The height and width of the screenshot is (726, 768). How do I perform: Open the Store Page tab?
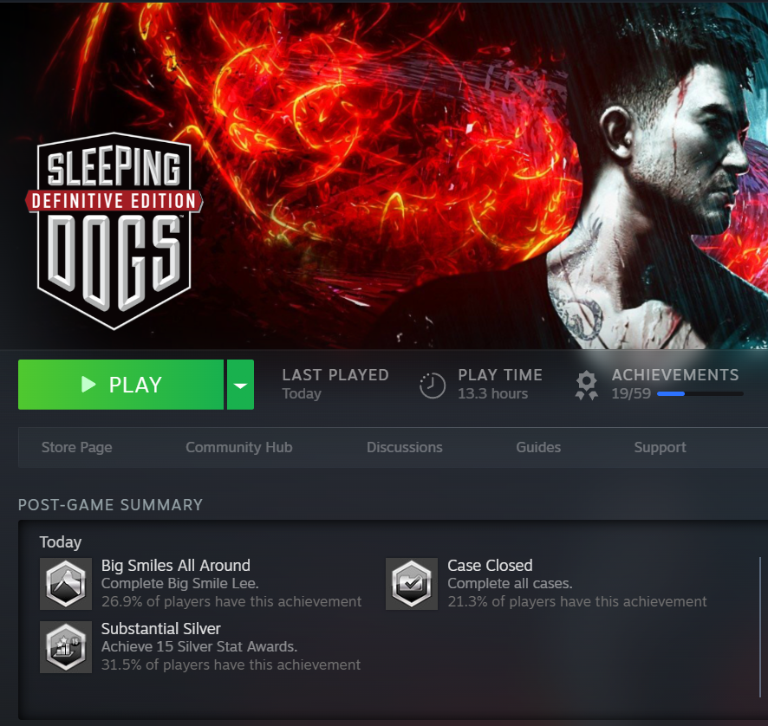(x=77, y=447)
